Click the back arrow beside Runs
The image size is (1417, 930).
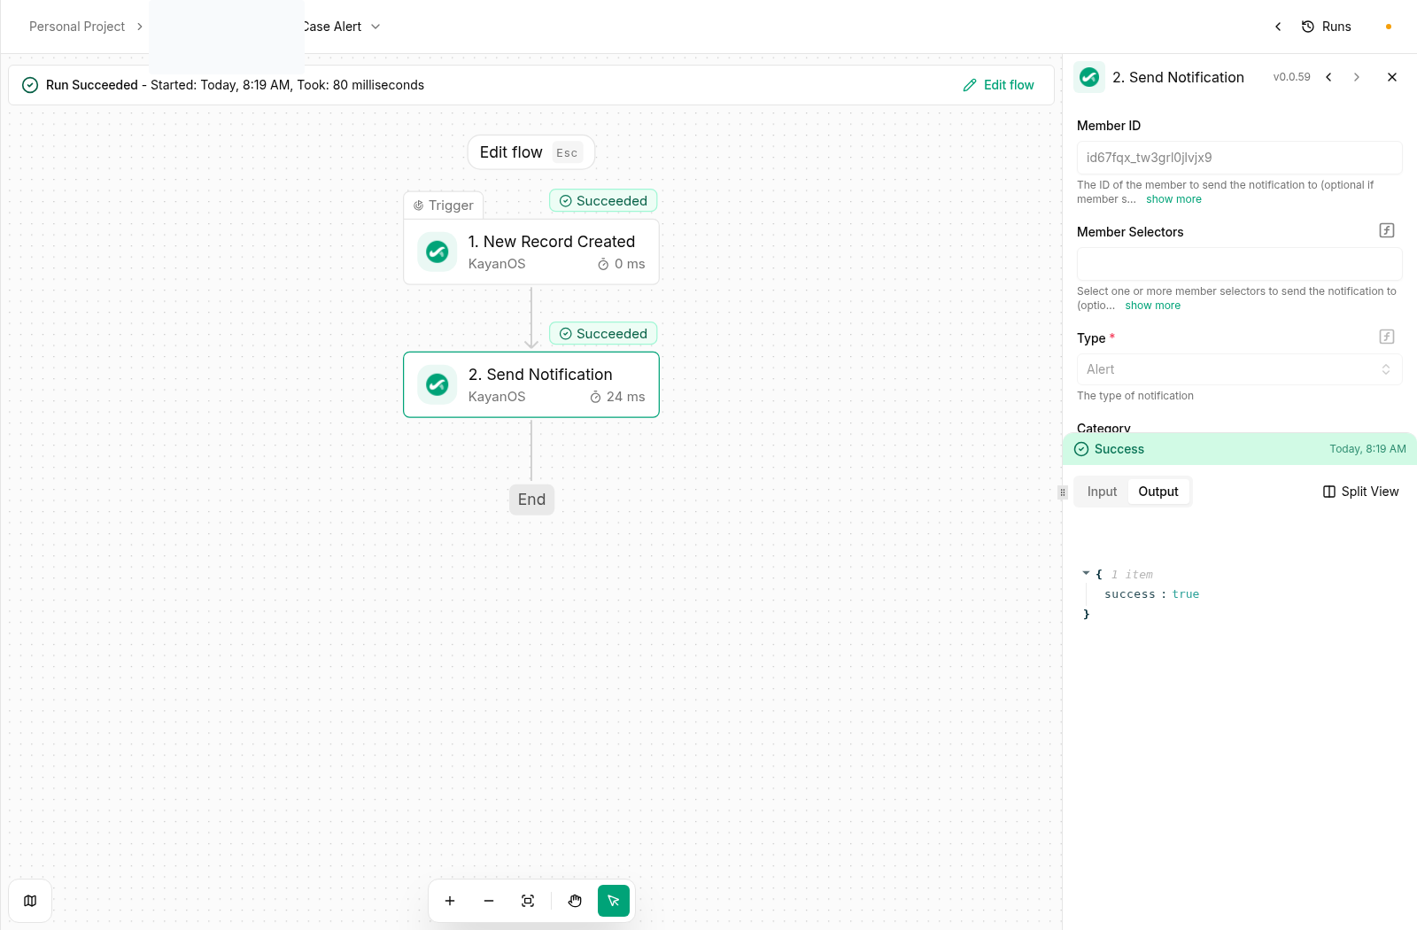pyautogui.click(x=1278, y=27)
